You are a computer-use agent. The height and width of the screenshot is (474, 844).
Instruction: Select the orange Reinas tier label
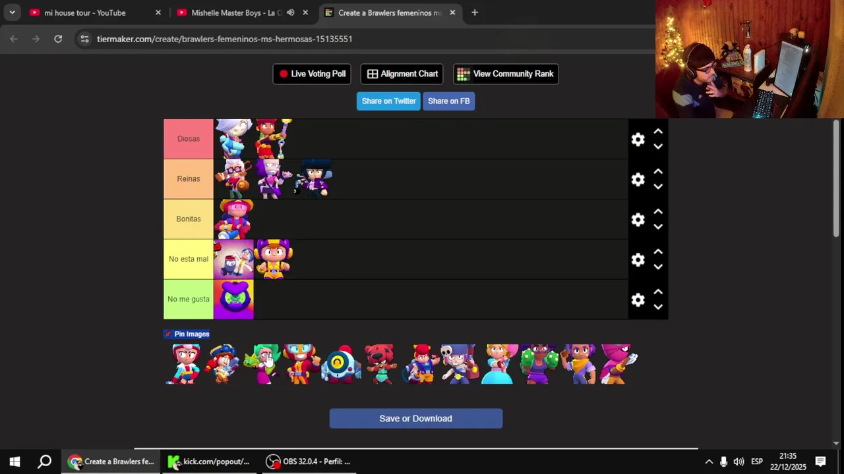click(x=189, y=179)
